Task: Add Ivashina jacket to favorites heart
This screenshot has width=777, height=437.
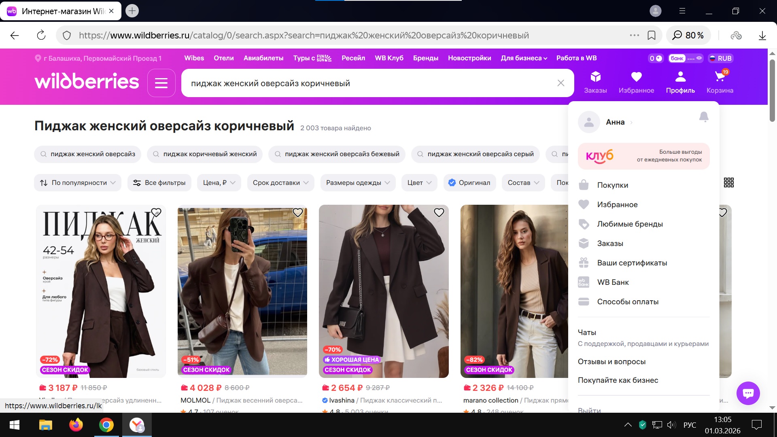Action: 439,212
